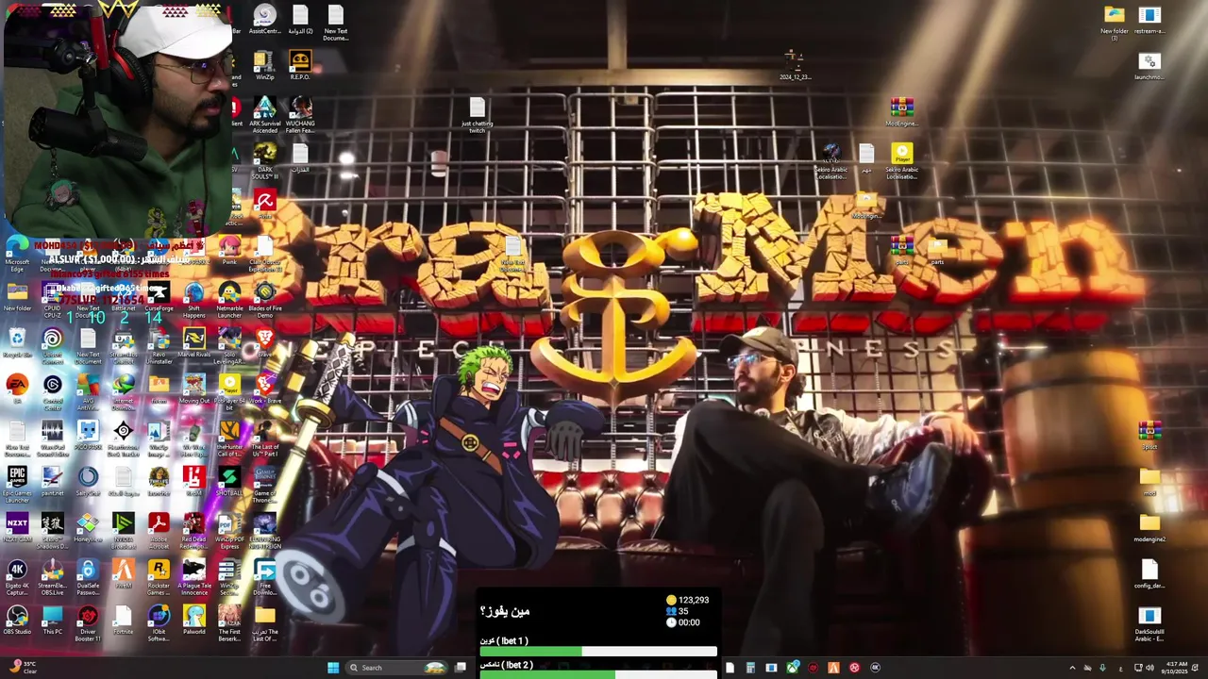Open DarkSoulsIII Arabic file icon
This screenshot has height=679, width=1208.
pyautogui.click(x=1149, y=623)
